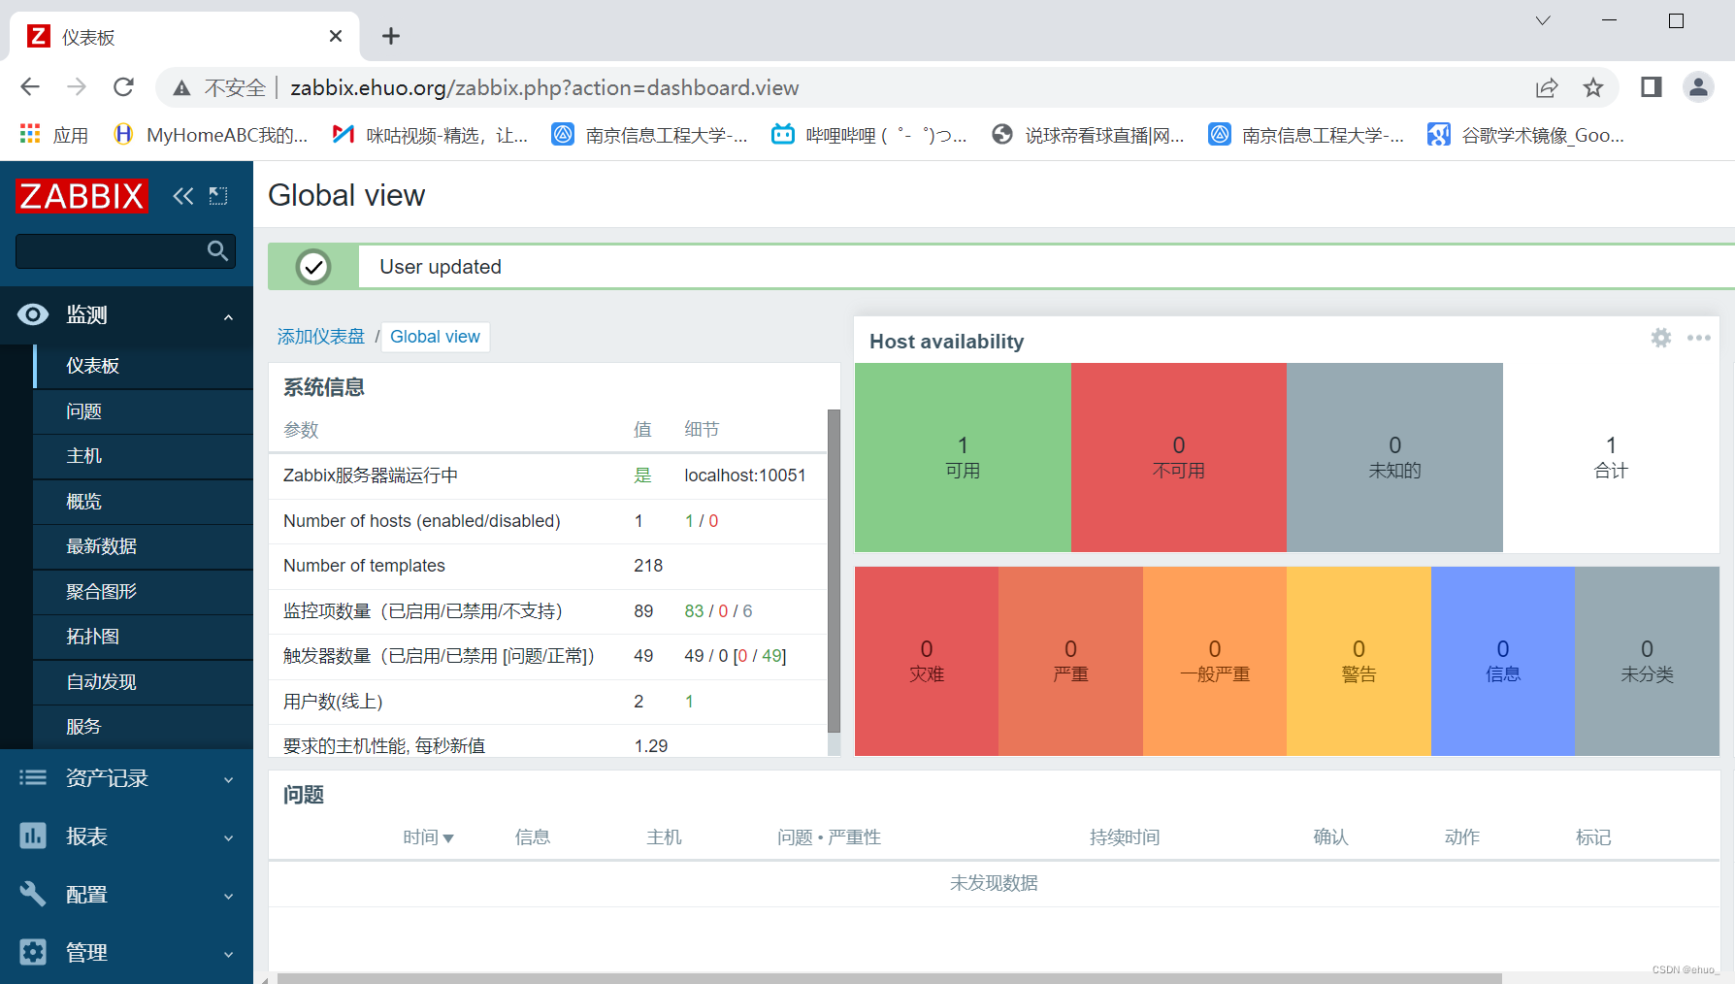
Task: Click the chart icon beside 报表
Action: (x=33, y=836)
